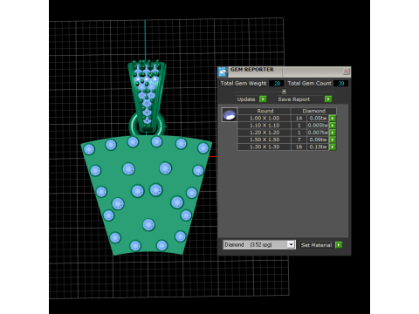This screenshot has height=314, width=419.
Task: Click the green arrow for the 1.00 X 1.00 row
Action: 333,119
